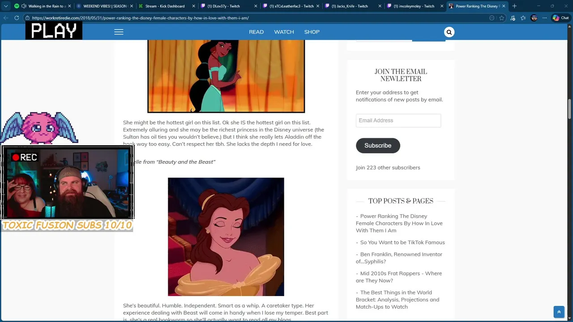This screenshot has width=573, height=322.
Task: Close the Power Ranking The Disney tab
Action: click(504, 6)
